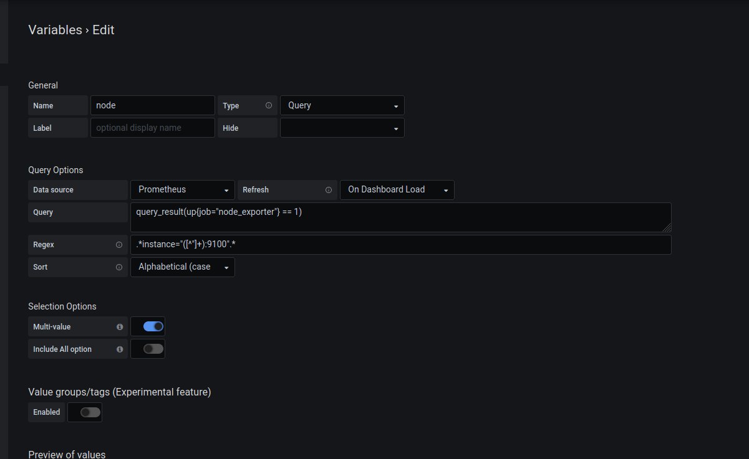Screen dimensions: 749x459
Task: Click the Selection Options section heading
Action: [x=62, y=306]
